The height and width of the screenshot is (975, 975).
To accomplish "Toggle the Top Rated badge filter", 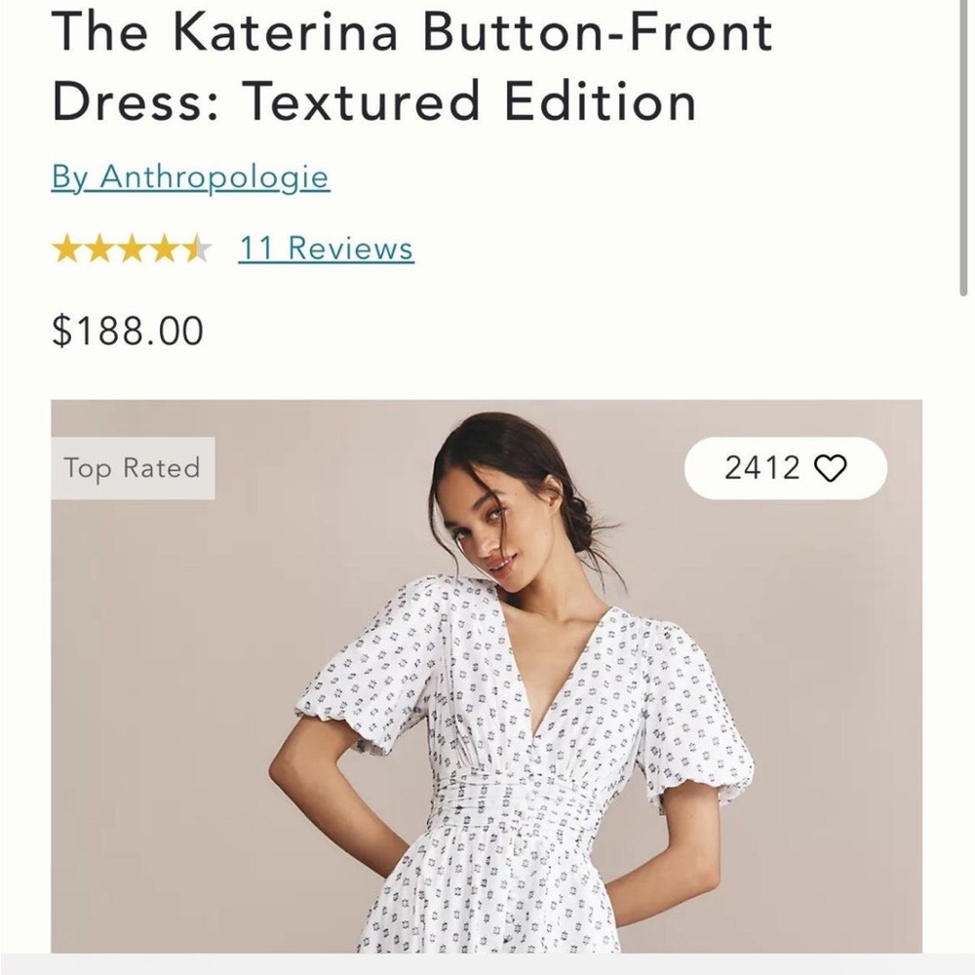I will [x=132, y=469].
